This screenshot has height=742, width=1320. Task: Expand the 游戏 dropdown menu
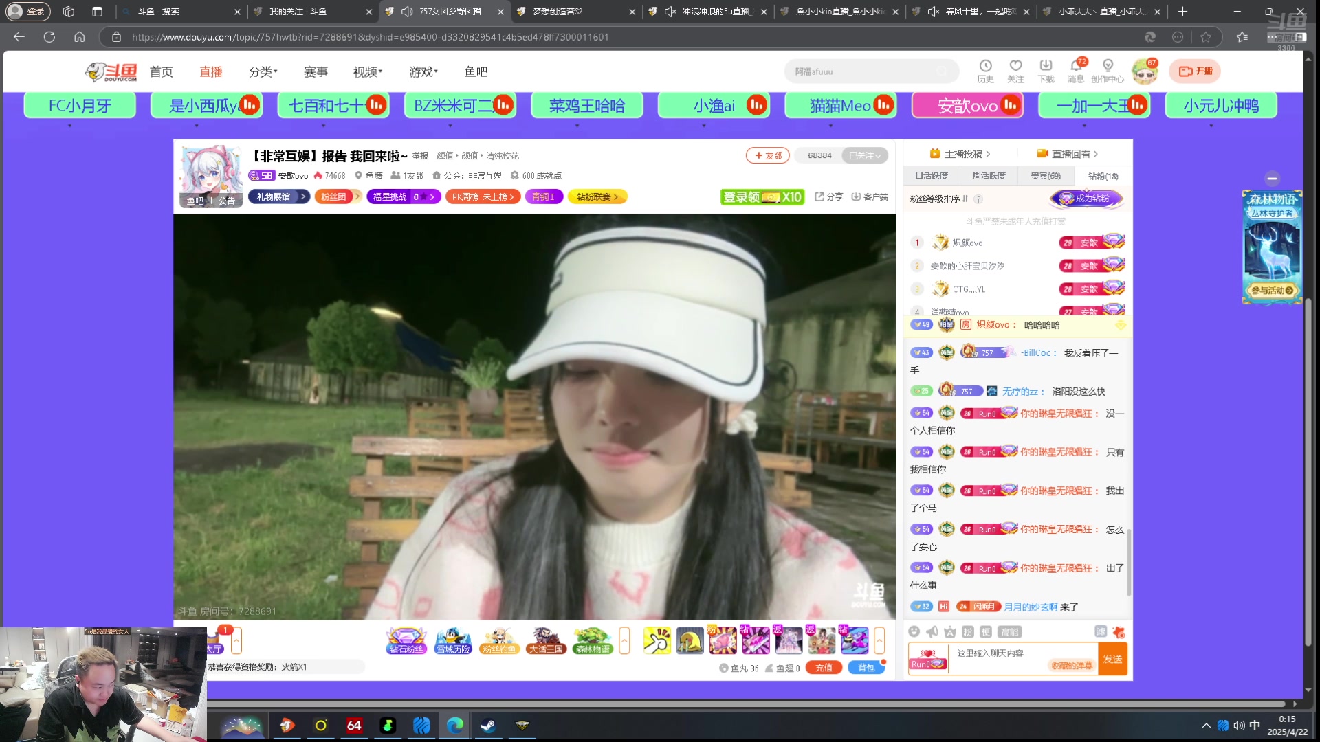point(423,71)
